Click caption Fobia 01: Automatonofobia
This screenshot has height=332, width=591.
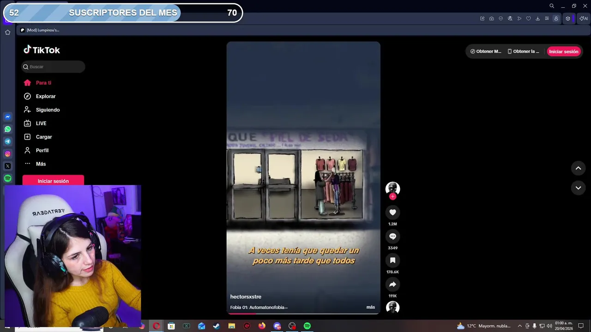tap(259, 308)
